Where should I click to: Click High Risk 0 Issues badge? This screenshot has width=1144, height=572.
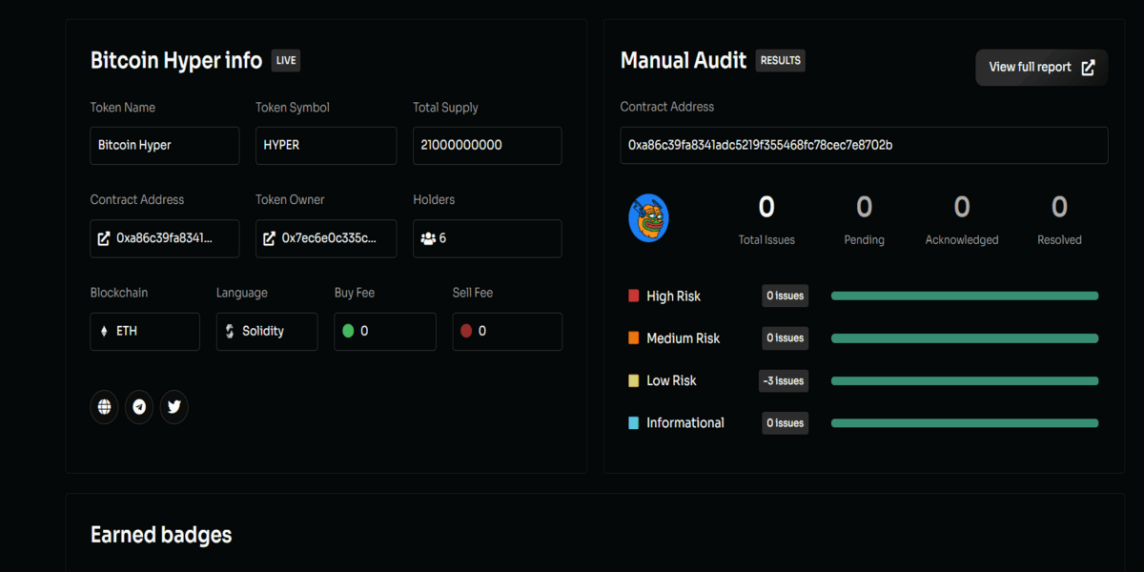click(x=785, y=296)
